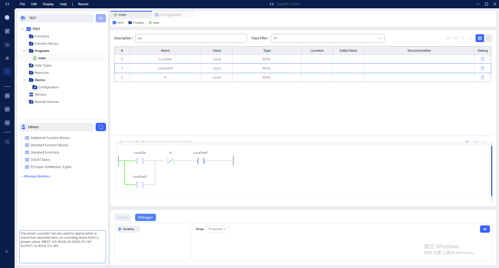This screenshot has width=499, height=268.
Task: Click the Manage libraries link
Action: 36,176
